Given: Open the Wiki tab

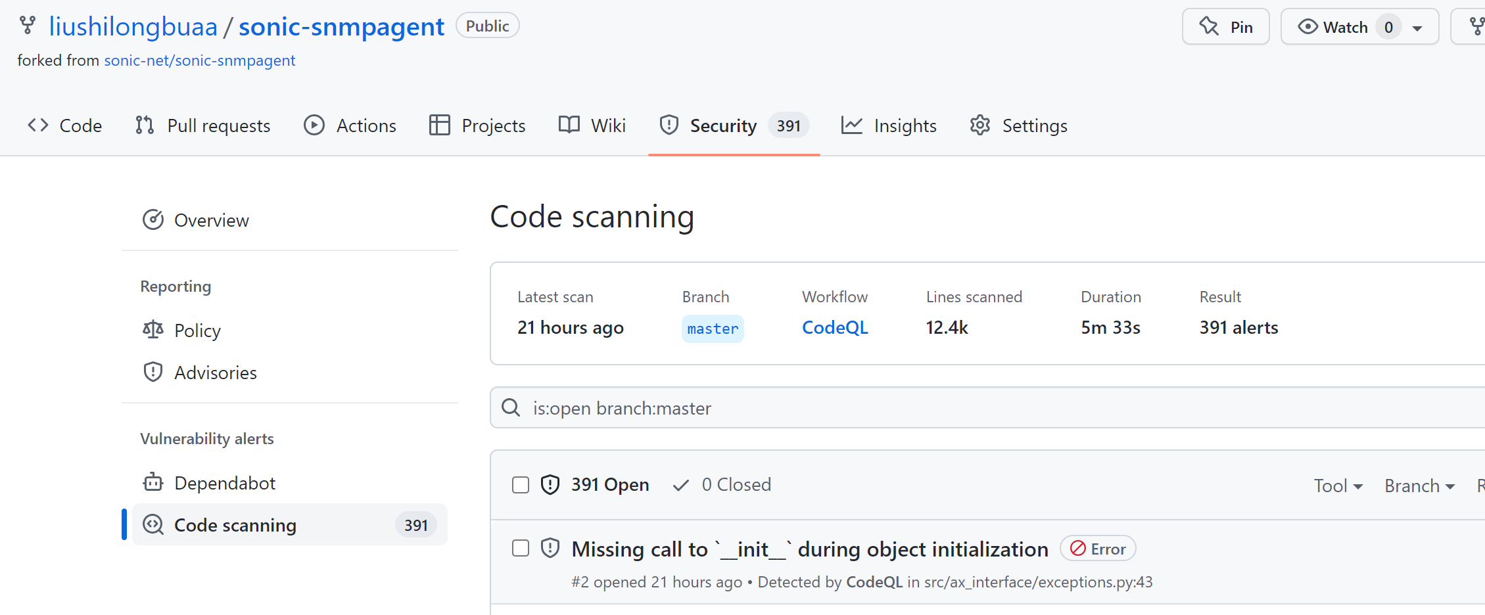Looking at the screenshot, I should click(592, 125).
